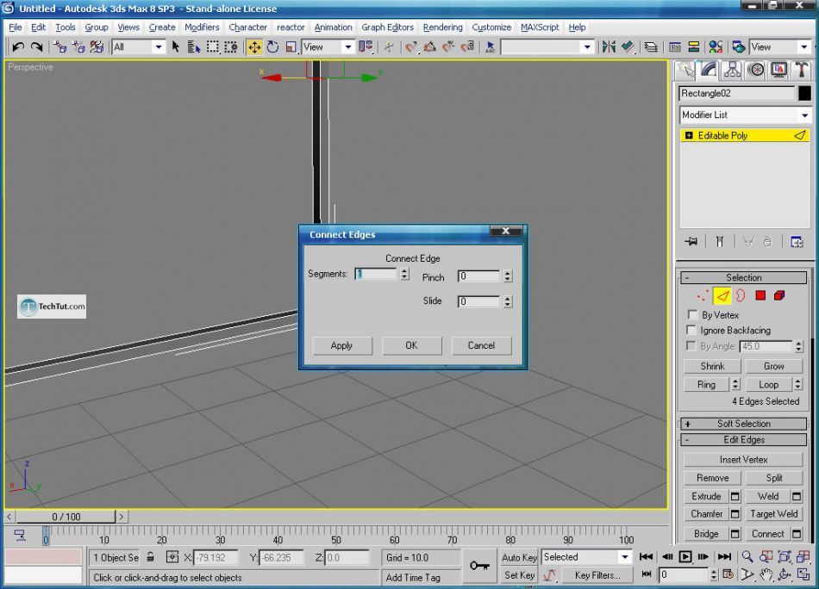Open the Rendering menu
Viewport: 819px width, 589px height.
[x=443, y=28]
